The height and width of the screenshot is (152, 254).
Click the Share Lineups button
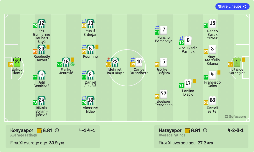click(x=232, y=6)
